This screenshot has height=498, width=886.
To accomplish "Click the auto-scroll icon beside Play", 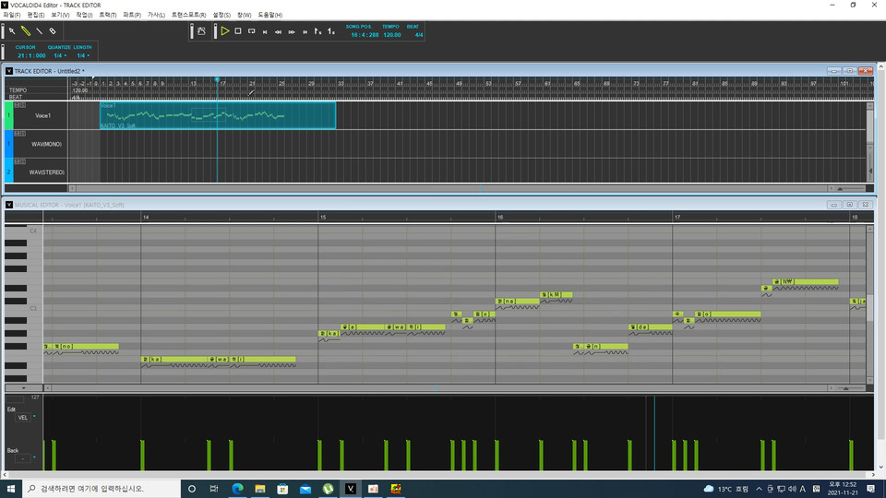I will click(x=202, y=31).
